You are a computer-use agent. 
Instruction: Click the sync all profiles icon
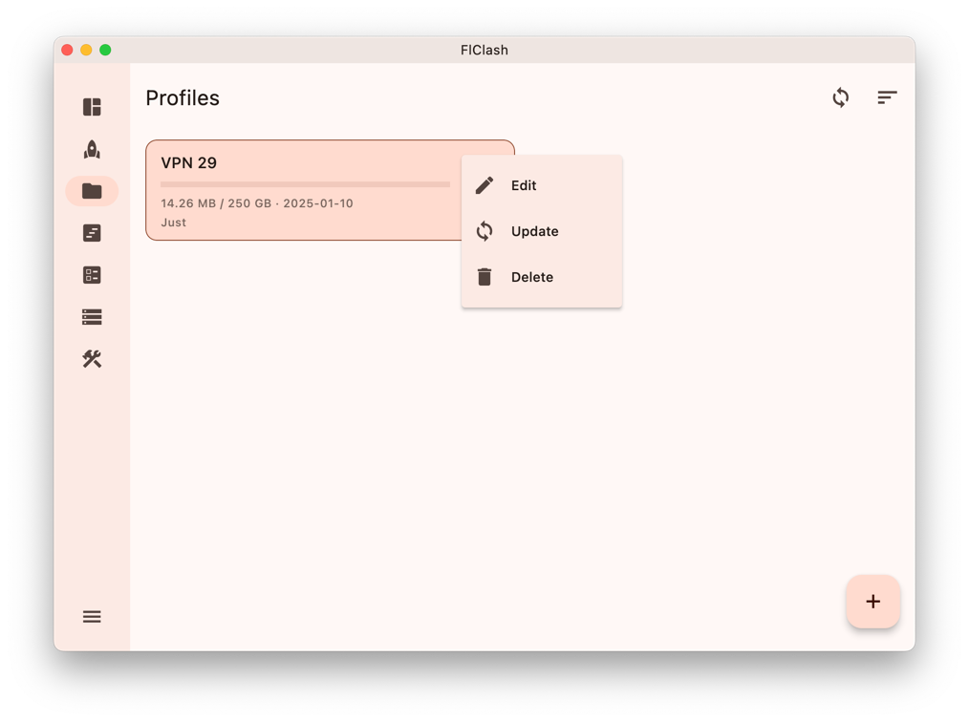[840, 97]
